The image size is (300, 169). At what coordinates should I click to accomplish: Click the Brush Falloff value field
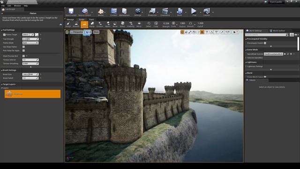30,78
